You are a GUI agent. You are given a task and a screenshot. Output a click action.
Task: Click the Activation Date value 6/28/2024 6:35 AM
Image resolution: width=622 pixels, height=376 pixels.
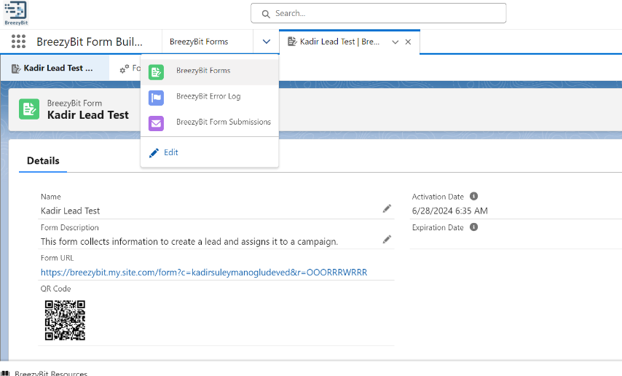tap(450, 211)
